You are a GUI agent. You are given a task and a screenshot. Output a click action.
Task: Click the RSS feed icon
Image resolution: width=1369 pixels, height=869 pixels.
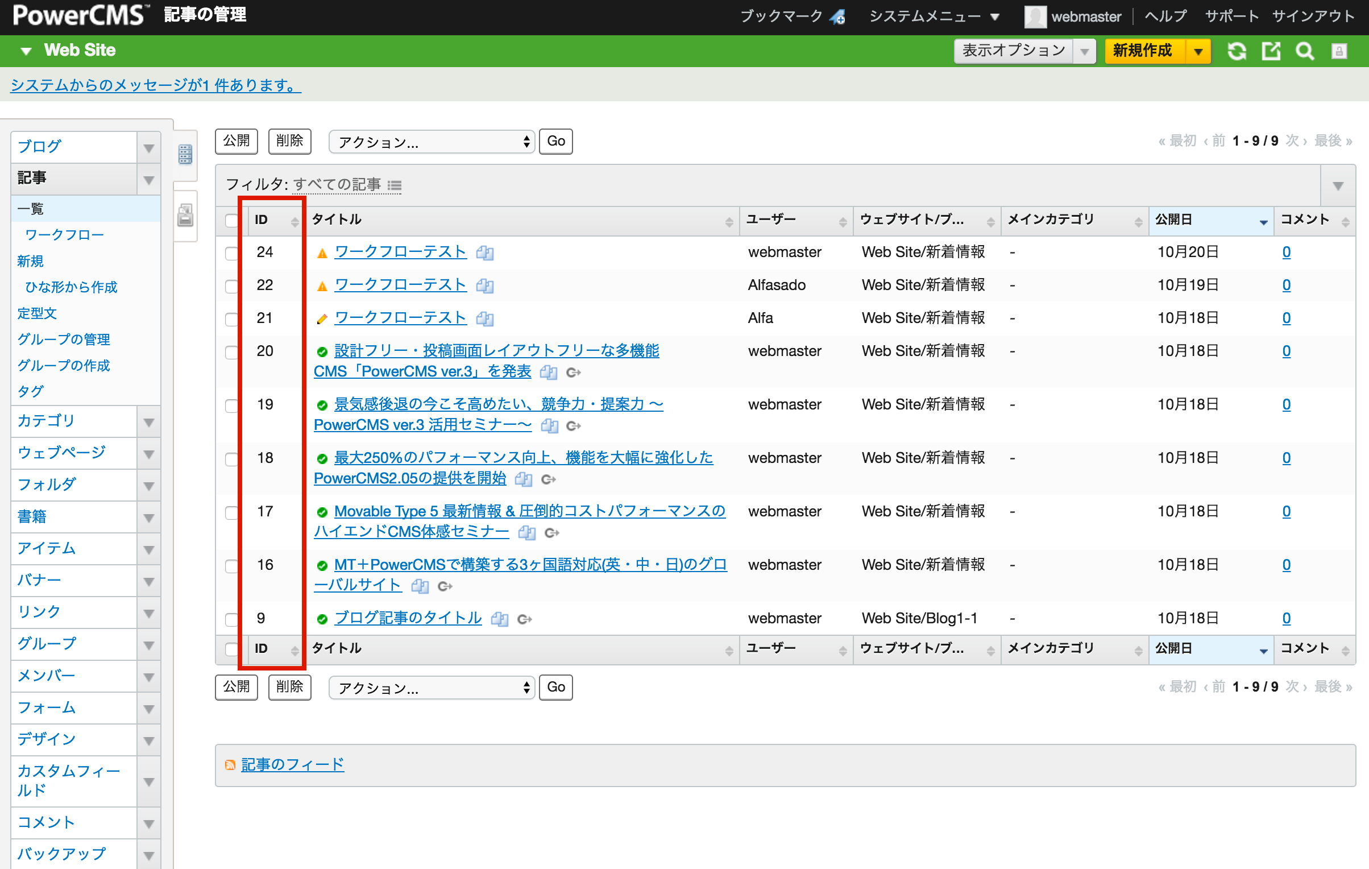click(230, 765)
